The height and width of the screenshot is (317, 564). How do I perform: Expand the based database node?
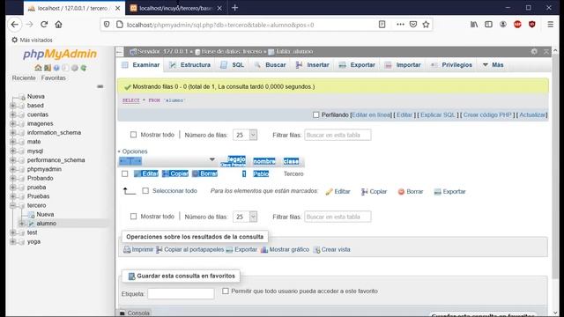click(x=12, y=106)
